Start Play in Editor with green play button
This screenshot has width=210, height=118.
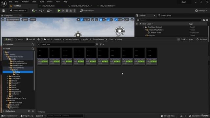pyautogui.click(x=59, y=10)
